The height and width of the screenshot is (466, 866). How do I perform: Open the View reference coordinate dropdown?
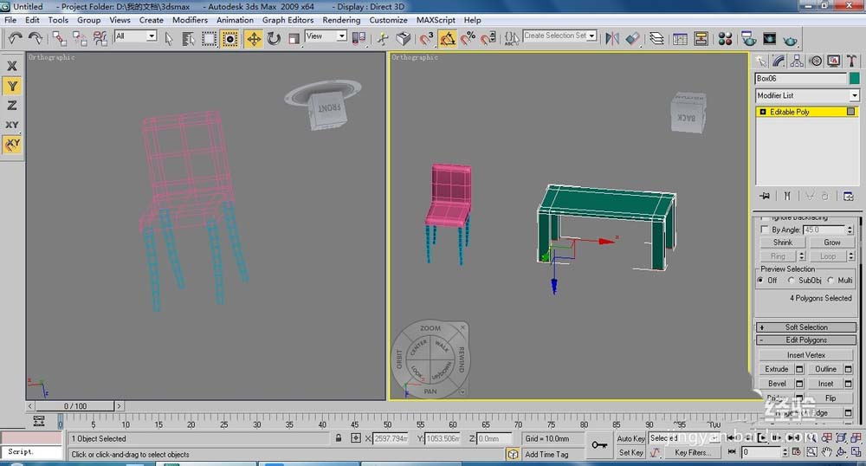coord(326,36)
